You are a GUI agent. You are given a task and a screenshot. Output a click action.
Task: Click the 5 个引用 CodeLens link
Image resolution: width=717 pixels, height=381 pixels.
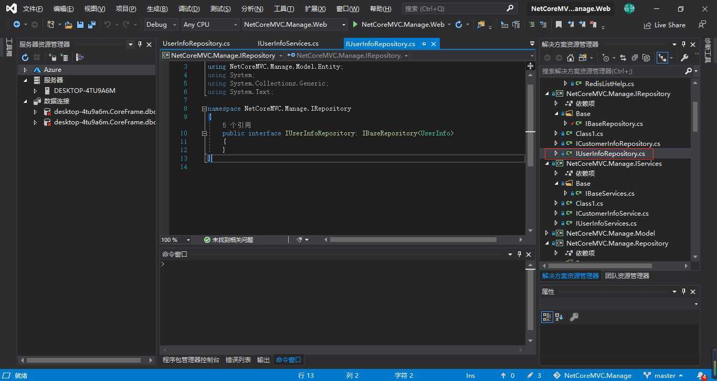(x=237, y=125)
